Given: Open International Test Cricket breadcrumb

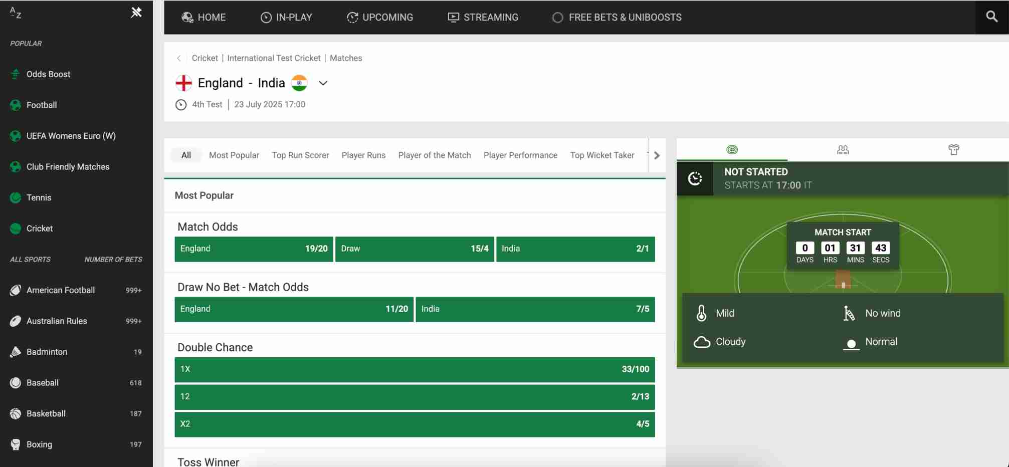Looking at the screenshot, I should pyautogui.click(x=274, y=58).
